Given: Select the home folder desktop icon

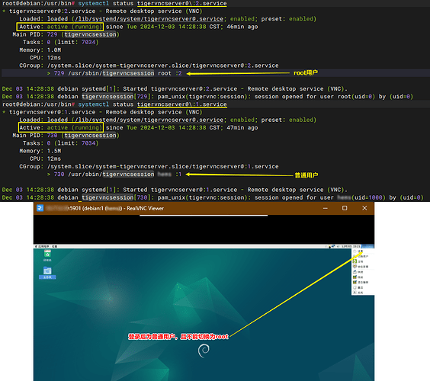Looking at the screenshot, I should 47,273.
